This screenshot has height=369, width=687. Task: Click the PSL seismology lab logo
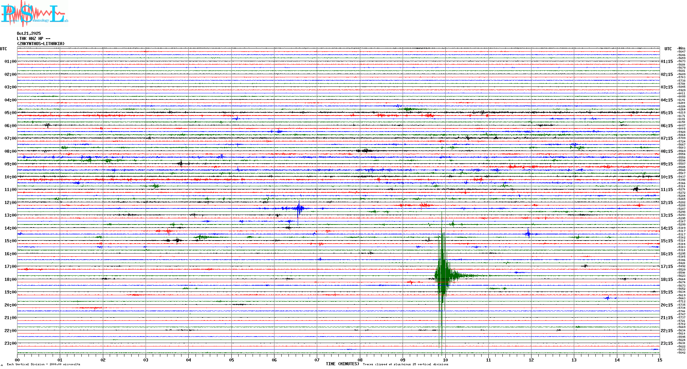click(33, 14)
